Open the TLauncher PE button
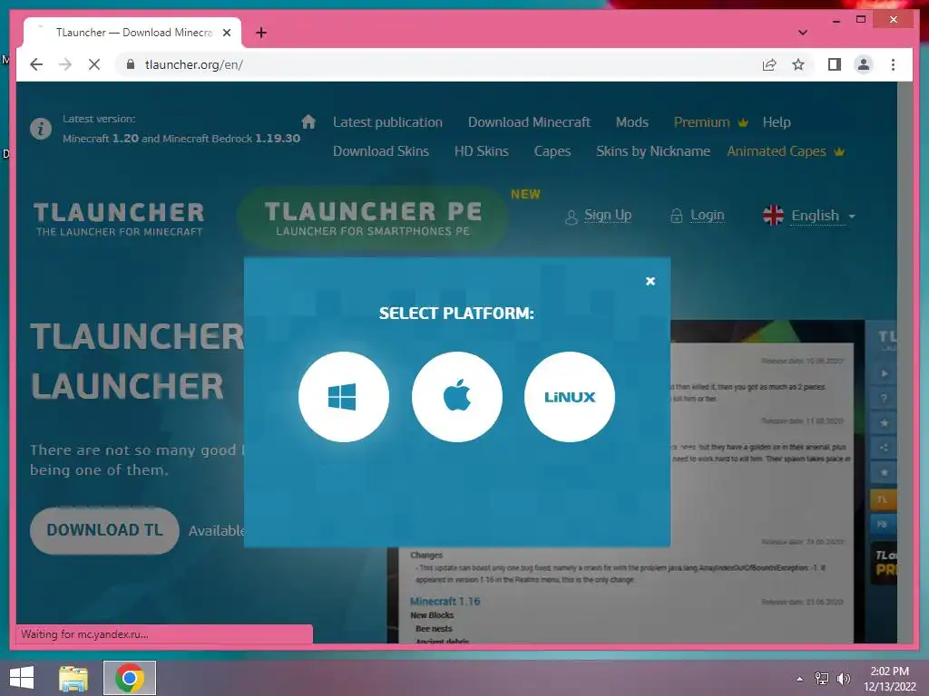The width and height of the screenshot is (929, 696). coord(373,217)
